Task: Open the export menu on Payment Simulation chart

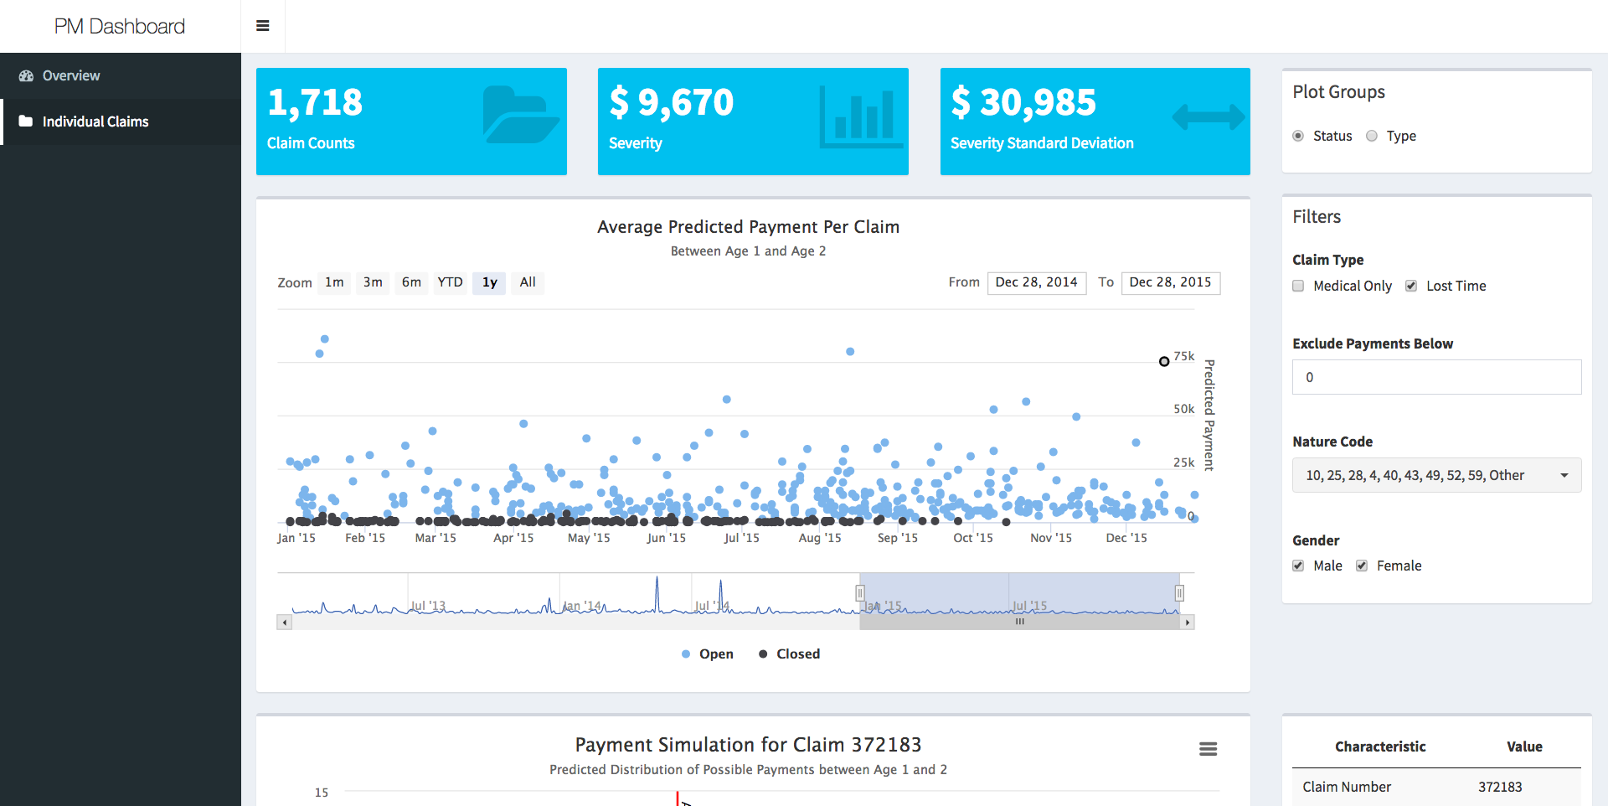Action: point(1209,748)
